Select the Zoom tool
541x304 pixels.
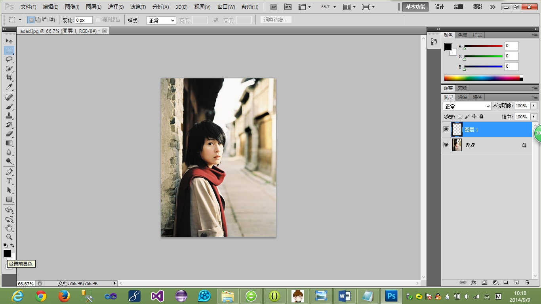(9, 237)
